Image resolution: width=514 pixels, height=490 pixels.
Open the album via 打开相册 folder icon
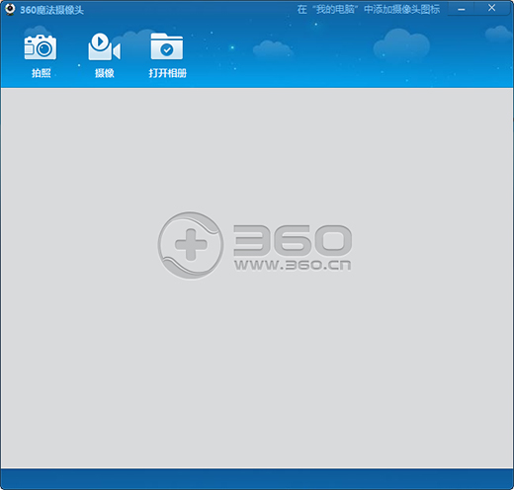(167, 46)
